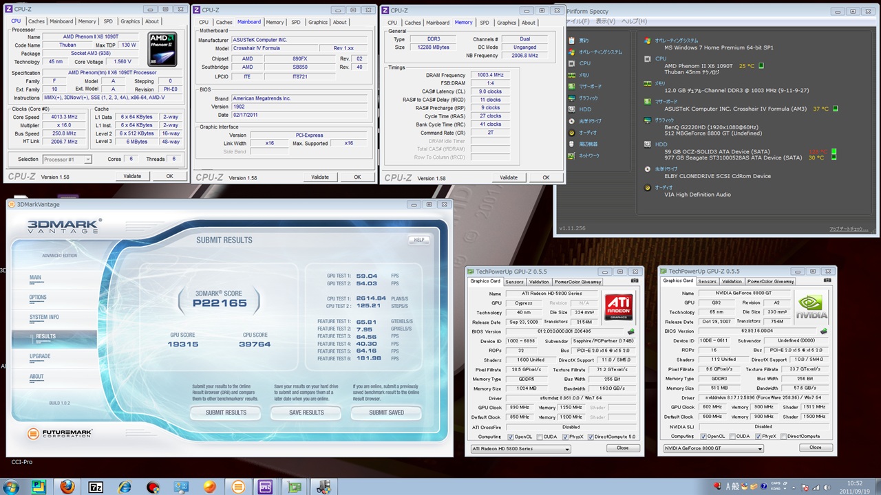Image resolution: width=881 pixels, height=495 pixels.
Task: Click Save Results button in 3DMark Vantage
Action: click(306, 412)
